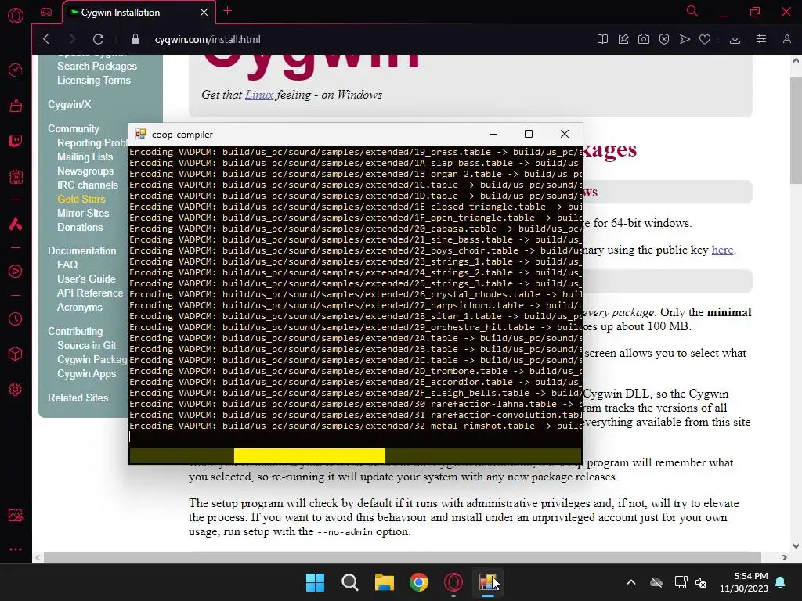802x601 pixels.
Task: Open the Cygwin Apps link
Action: click(x=86, y=373)
